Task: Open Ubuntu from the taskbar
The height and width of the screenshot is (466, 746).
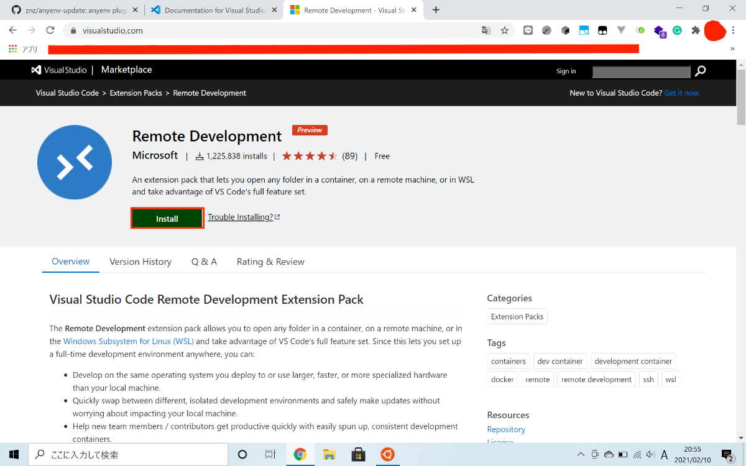Action: pyautogui.click(x=387, y=454)
